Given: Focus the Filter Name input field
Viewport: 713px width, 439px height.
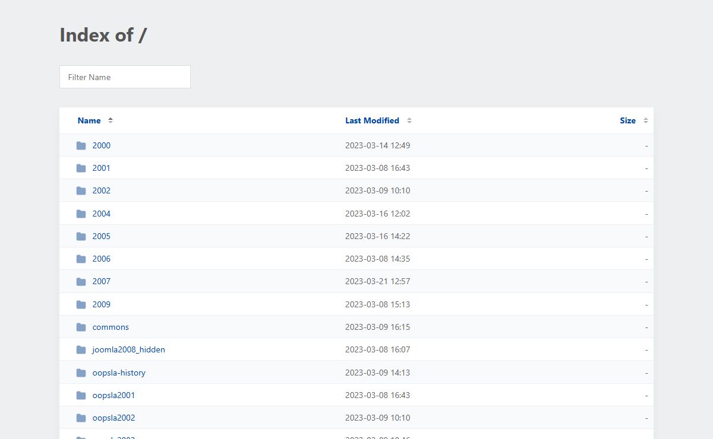Looking at the screenshot, I should [x=125, y=77].
